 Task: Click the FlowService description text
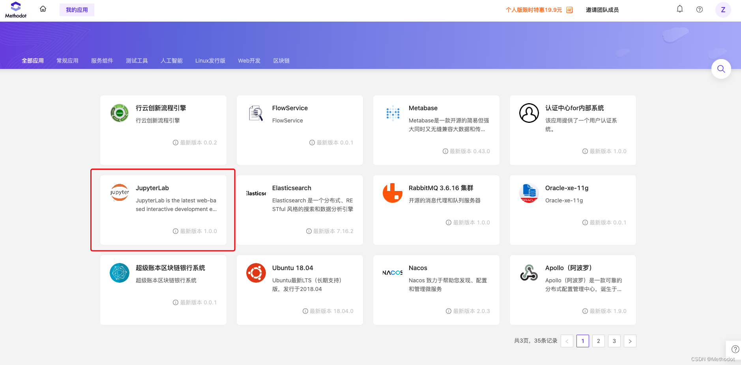288,120
